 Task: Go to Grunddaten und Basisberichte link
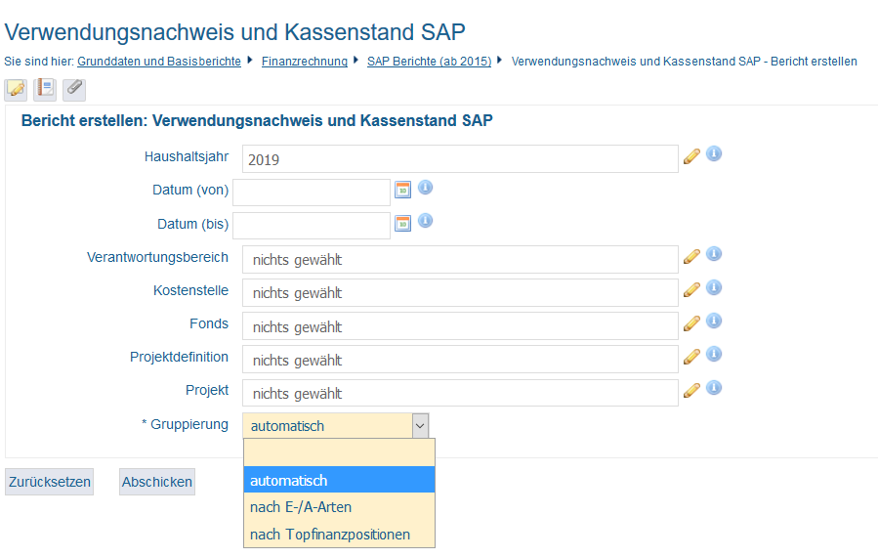click(159, 61)
